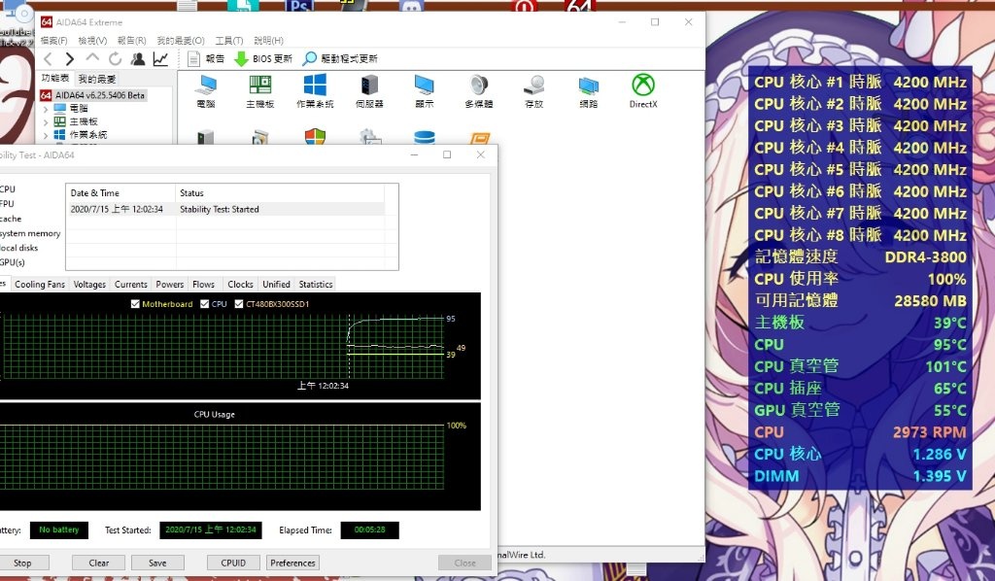Open the 說明(H) menu
Viewport: 995px width, 581px height.
[268, 41]
